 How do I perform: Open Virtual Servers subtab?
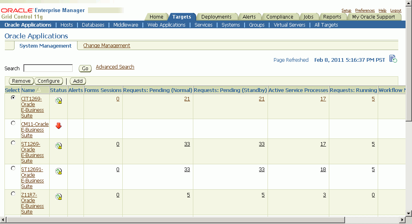[289, 25]
